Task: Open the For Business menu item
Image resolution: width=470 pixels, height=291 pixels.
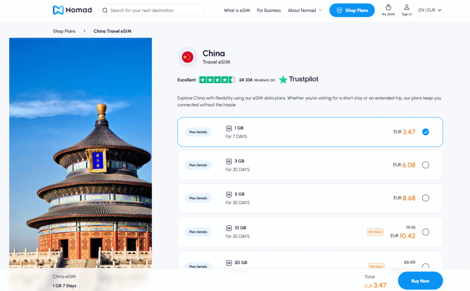Action: 269,10
